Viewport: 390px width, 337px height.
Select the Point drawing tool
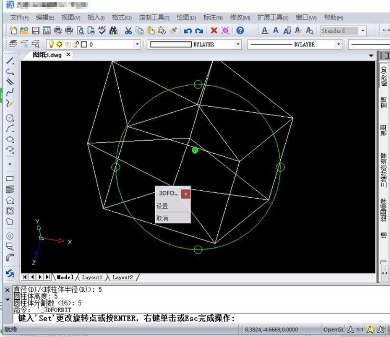[10, 164]
